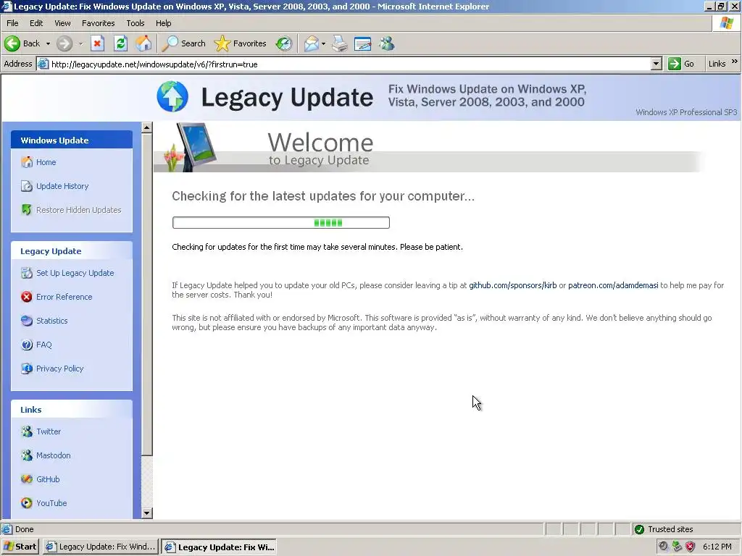The width and height of the screenshot is (742, 556).
Task: Click the YouTube play icon
Action: [x=27, y=503]
